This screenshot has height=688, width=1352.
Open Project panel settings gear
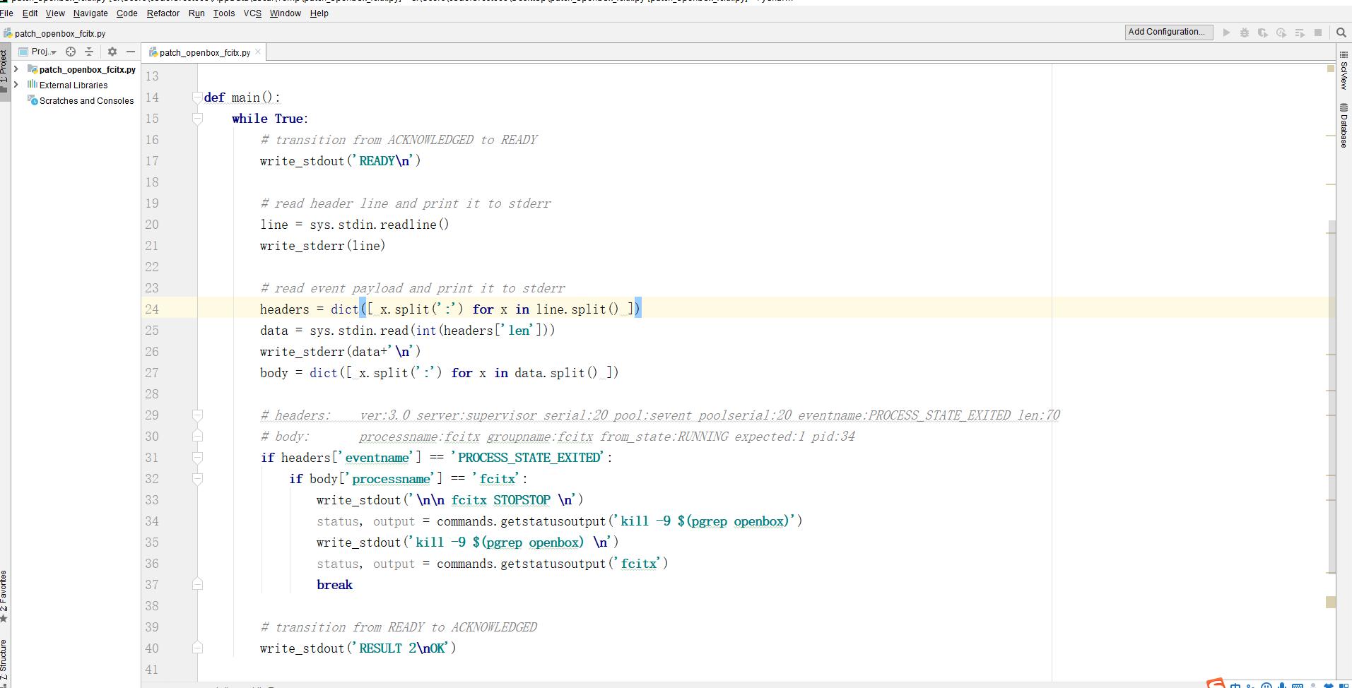112,52
